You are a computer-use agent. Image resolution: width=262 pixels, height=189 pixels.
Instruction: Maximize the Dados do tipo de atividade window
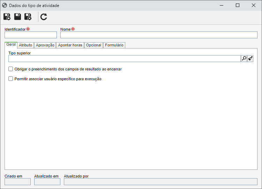[x=238, y=5]
